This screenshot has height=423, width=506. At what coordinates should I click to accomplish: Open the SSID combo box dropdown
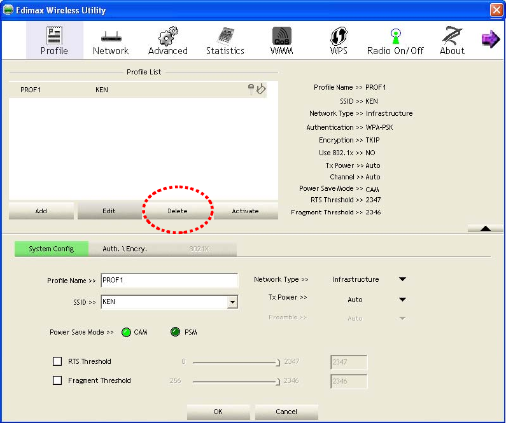[x=232, y=302]
